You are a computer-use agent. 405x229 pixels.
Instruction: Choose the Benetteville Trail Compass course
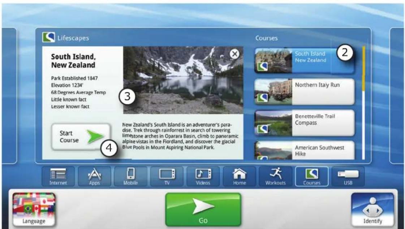(x=304, y=123)
